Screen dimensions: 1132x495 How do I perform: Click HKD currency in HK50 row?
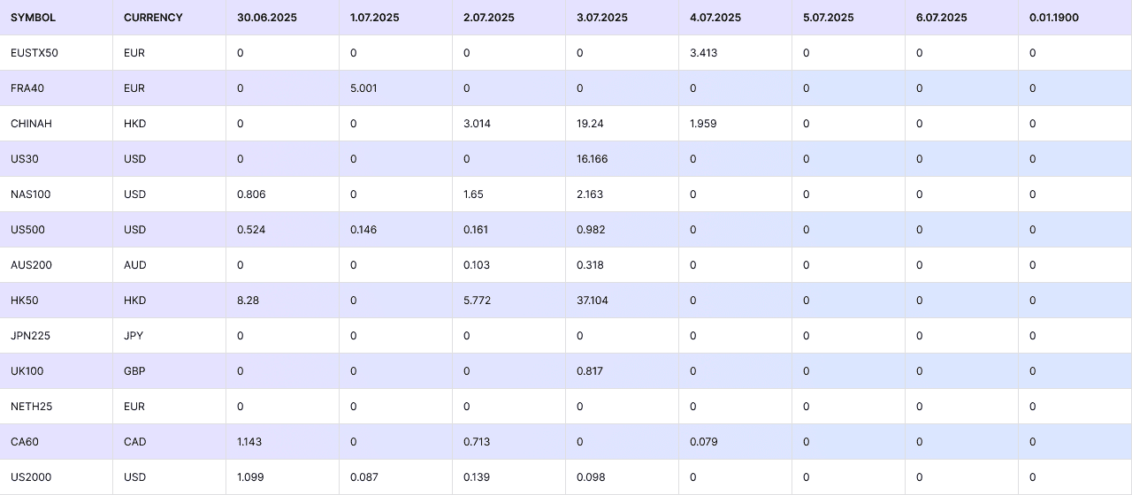click(x=170, y=301)
